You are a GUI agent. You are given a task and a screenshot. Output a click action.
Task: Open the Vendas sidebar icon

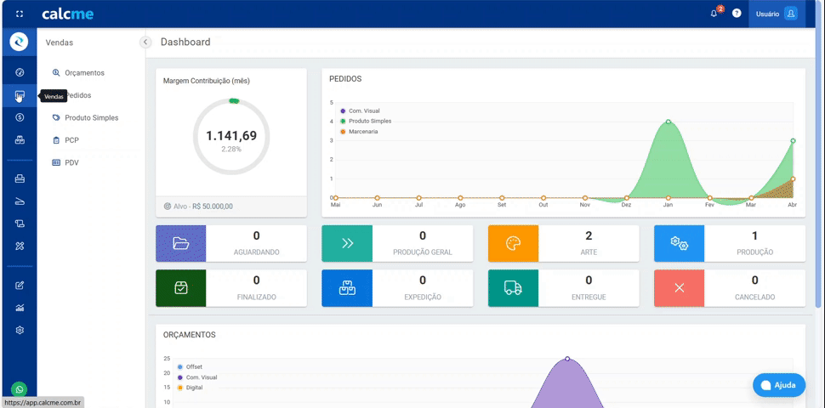click(x=20, y=95)
